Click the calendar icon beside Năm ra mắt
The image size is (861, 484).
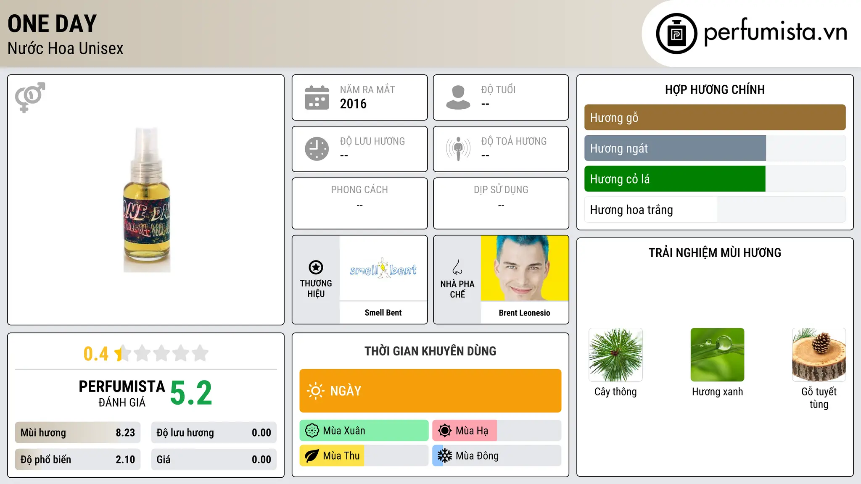coord(317,97)
